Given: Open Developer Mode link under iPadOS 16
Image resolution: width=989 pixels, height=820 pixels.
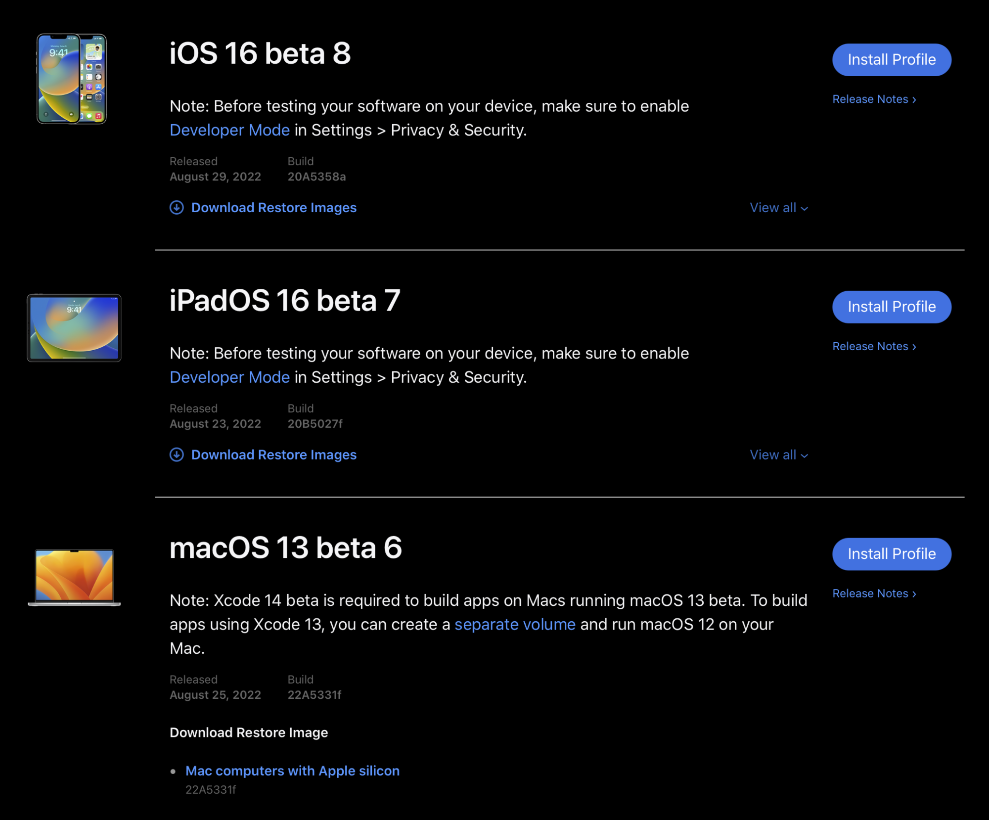Looking at the screenshot, I should coord(229,377).
